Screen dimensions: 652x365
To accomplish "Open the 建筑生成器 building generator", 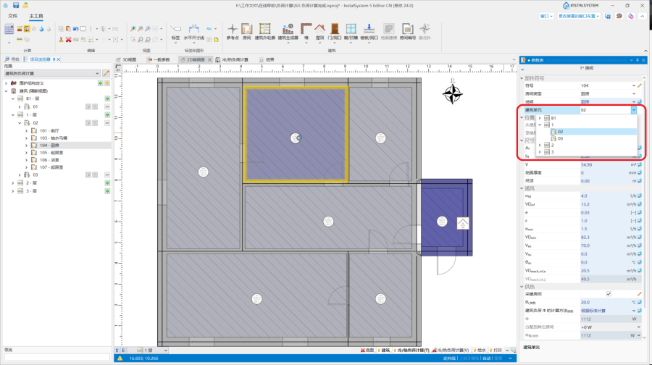I will tap(288, 30).
